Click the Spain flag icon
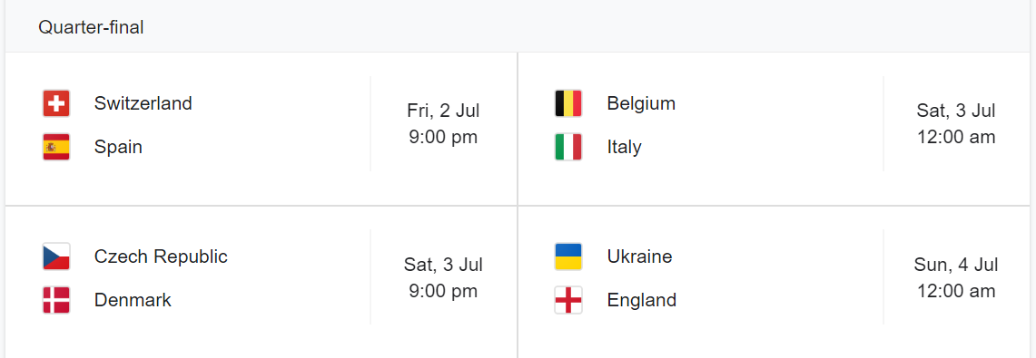Screen dimensions: 1036x358 pyautogui.click(x=56, y=147)
